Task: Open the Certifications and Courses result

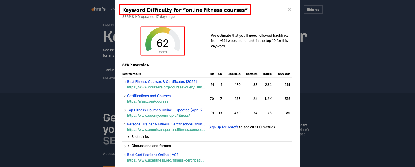Action: tap(149, 96)
